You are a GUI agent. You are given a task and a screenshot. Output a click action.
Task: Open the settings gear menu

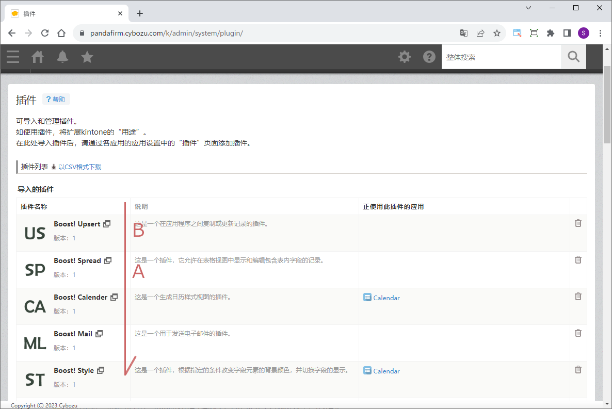(405, 57)
